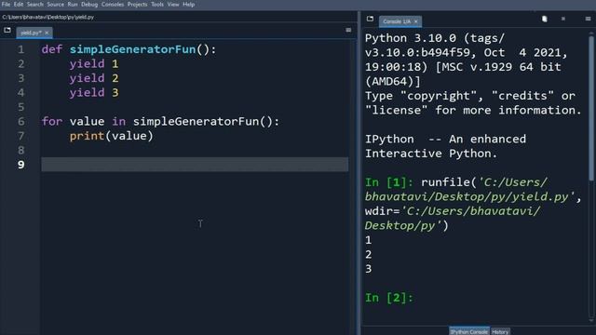Click output value '2' in console

point(368,254)
